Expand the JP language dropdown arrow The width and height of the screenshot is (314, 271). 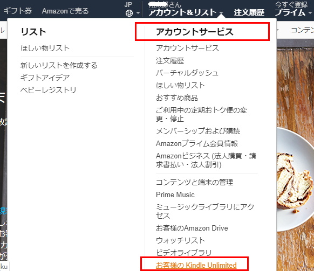click(138, 13)
